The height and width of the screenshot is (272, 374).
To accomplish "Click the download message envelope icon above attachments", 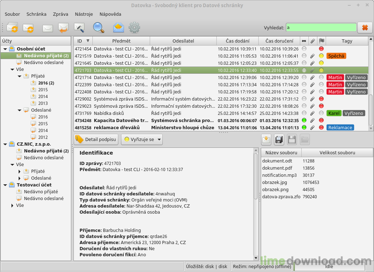I will 266,140.
